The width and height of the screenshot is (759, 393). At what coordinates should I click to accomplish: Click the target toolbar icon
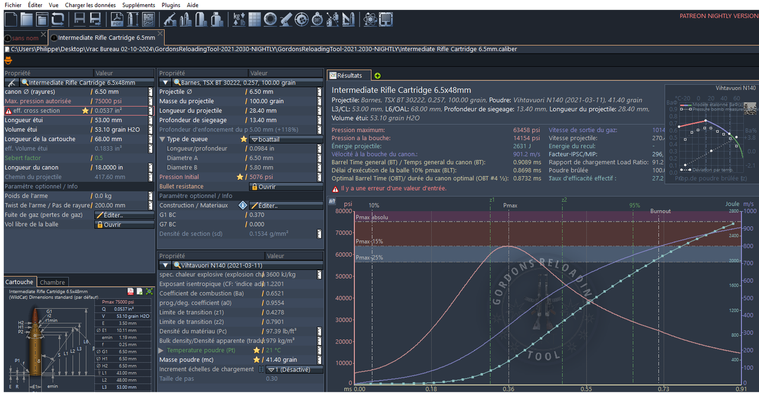(x=301, y=20)
